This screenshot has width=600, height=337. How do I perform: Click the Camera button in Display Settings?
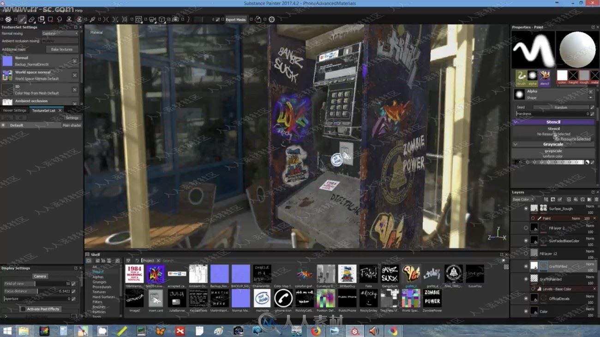40,276
